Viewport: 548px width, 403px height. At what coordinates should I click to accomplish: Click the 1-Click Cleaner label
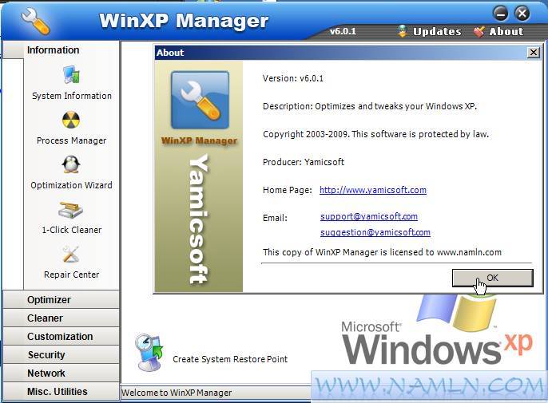tap(72, 230)
